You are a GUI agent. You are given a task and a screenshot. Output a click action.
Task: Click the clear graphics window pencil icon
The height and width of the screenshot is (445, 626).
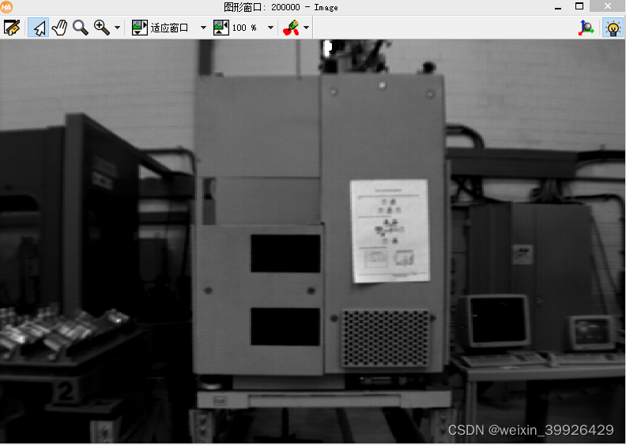12,28
